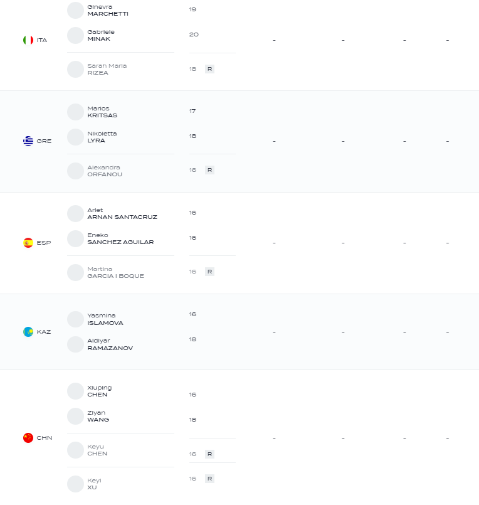Select the Eneko SANCHEZ AGUILAR name
The width and height of the screenshot is (479, 505).
coord(120,238)
